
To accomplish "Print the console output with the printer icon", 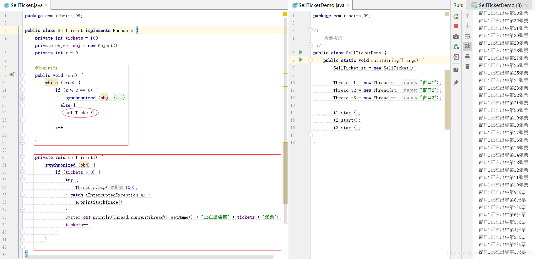I will click(467, 57).
